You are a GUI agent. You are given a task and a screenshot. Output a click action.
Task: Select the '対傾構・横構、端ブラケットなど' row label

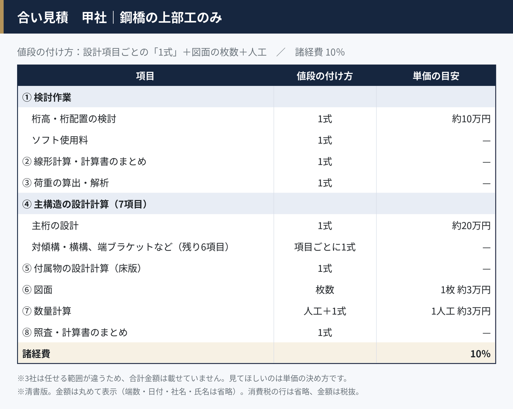(x=131, y=247)
